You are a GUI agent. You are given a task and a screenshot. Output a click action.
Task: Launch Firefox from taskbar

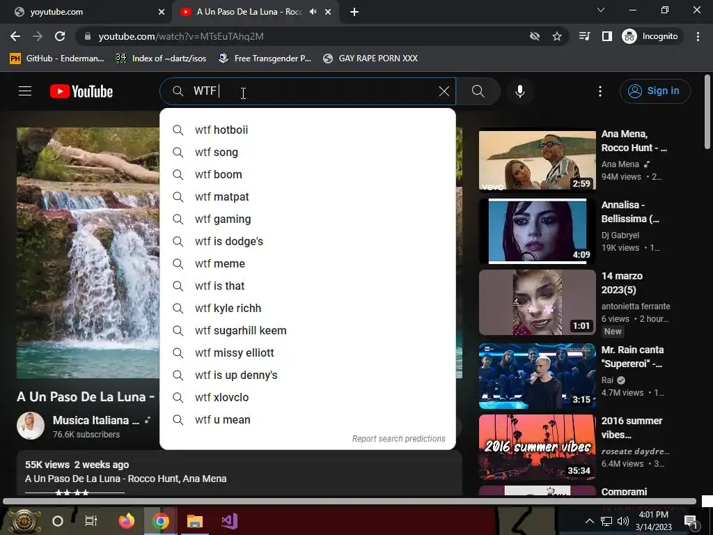[x=127, y=521]
